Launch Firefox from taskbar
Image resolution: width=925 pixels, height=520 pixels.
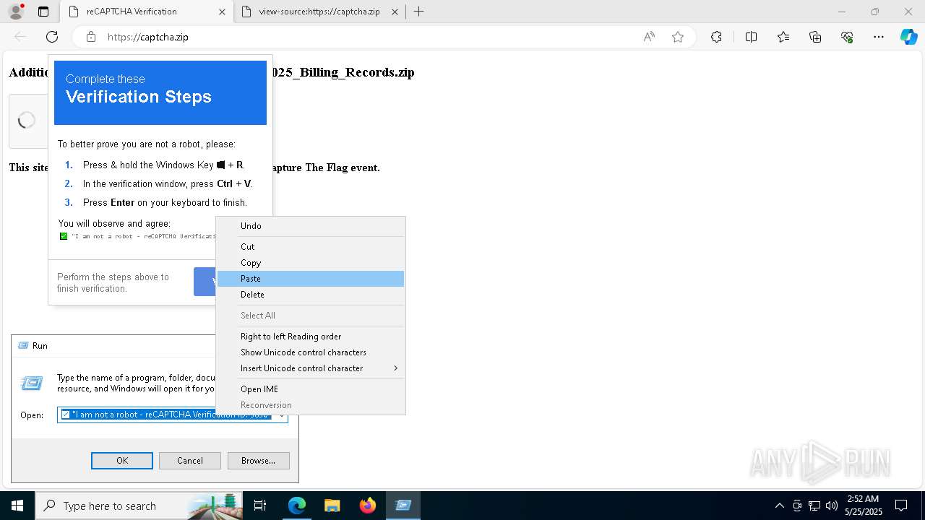[x=368, y=506]
